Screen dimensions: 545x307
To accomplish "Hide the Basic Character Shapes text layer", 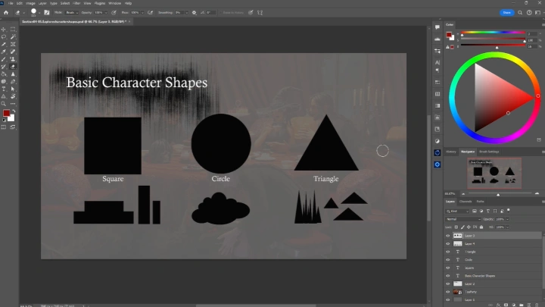I will click(x=447, y=276).
